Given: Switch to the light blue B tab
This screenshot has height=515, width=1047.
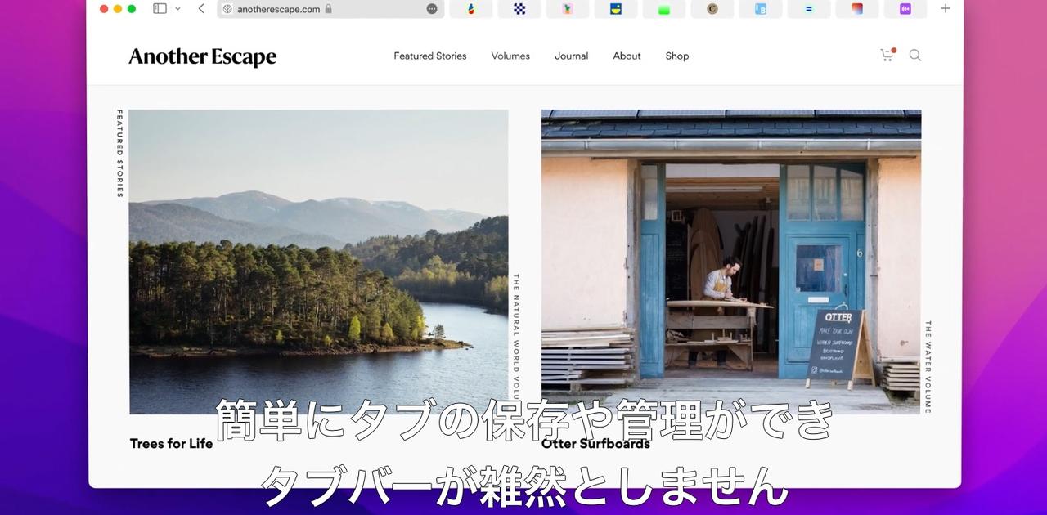Looking at the screenshot, I should (761, 9).
